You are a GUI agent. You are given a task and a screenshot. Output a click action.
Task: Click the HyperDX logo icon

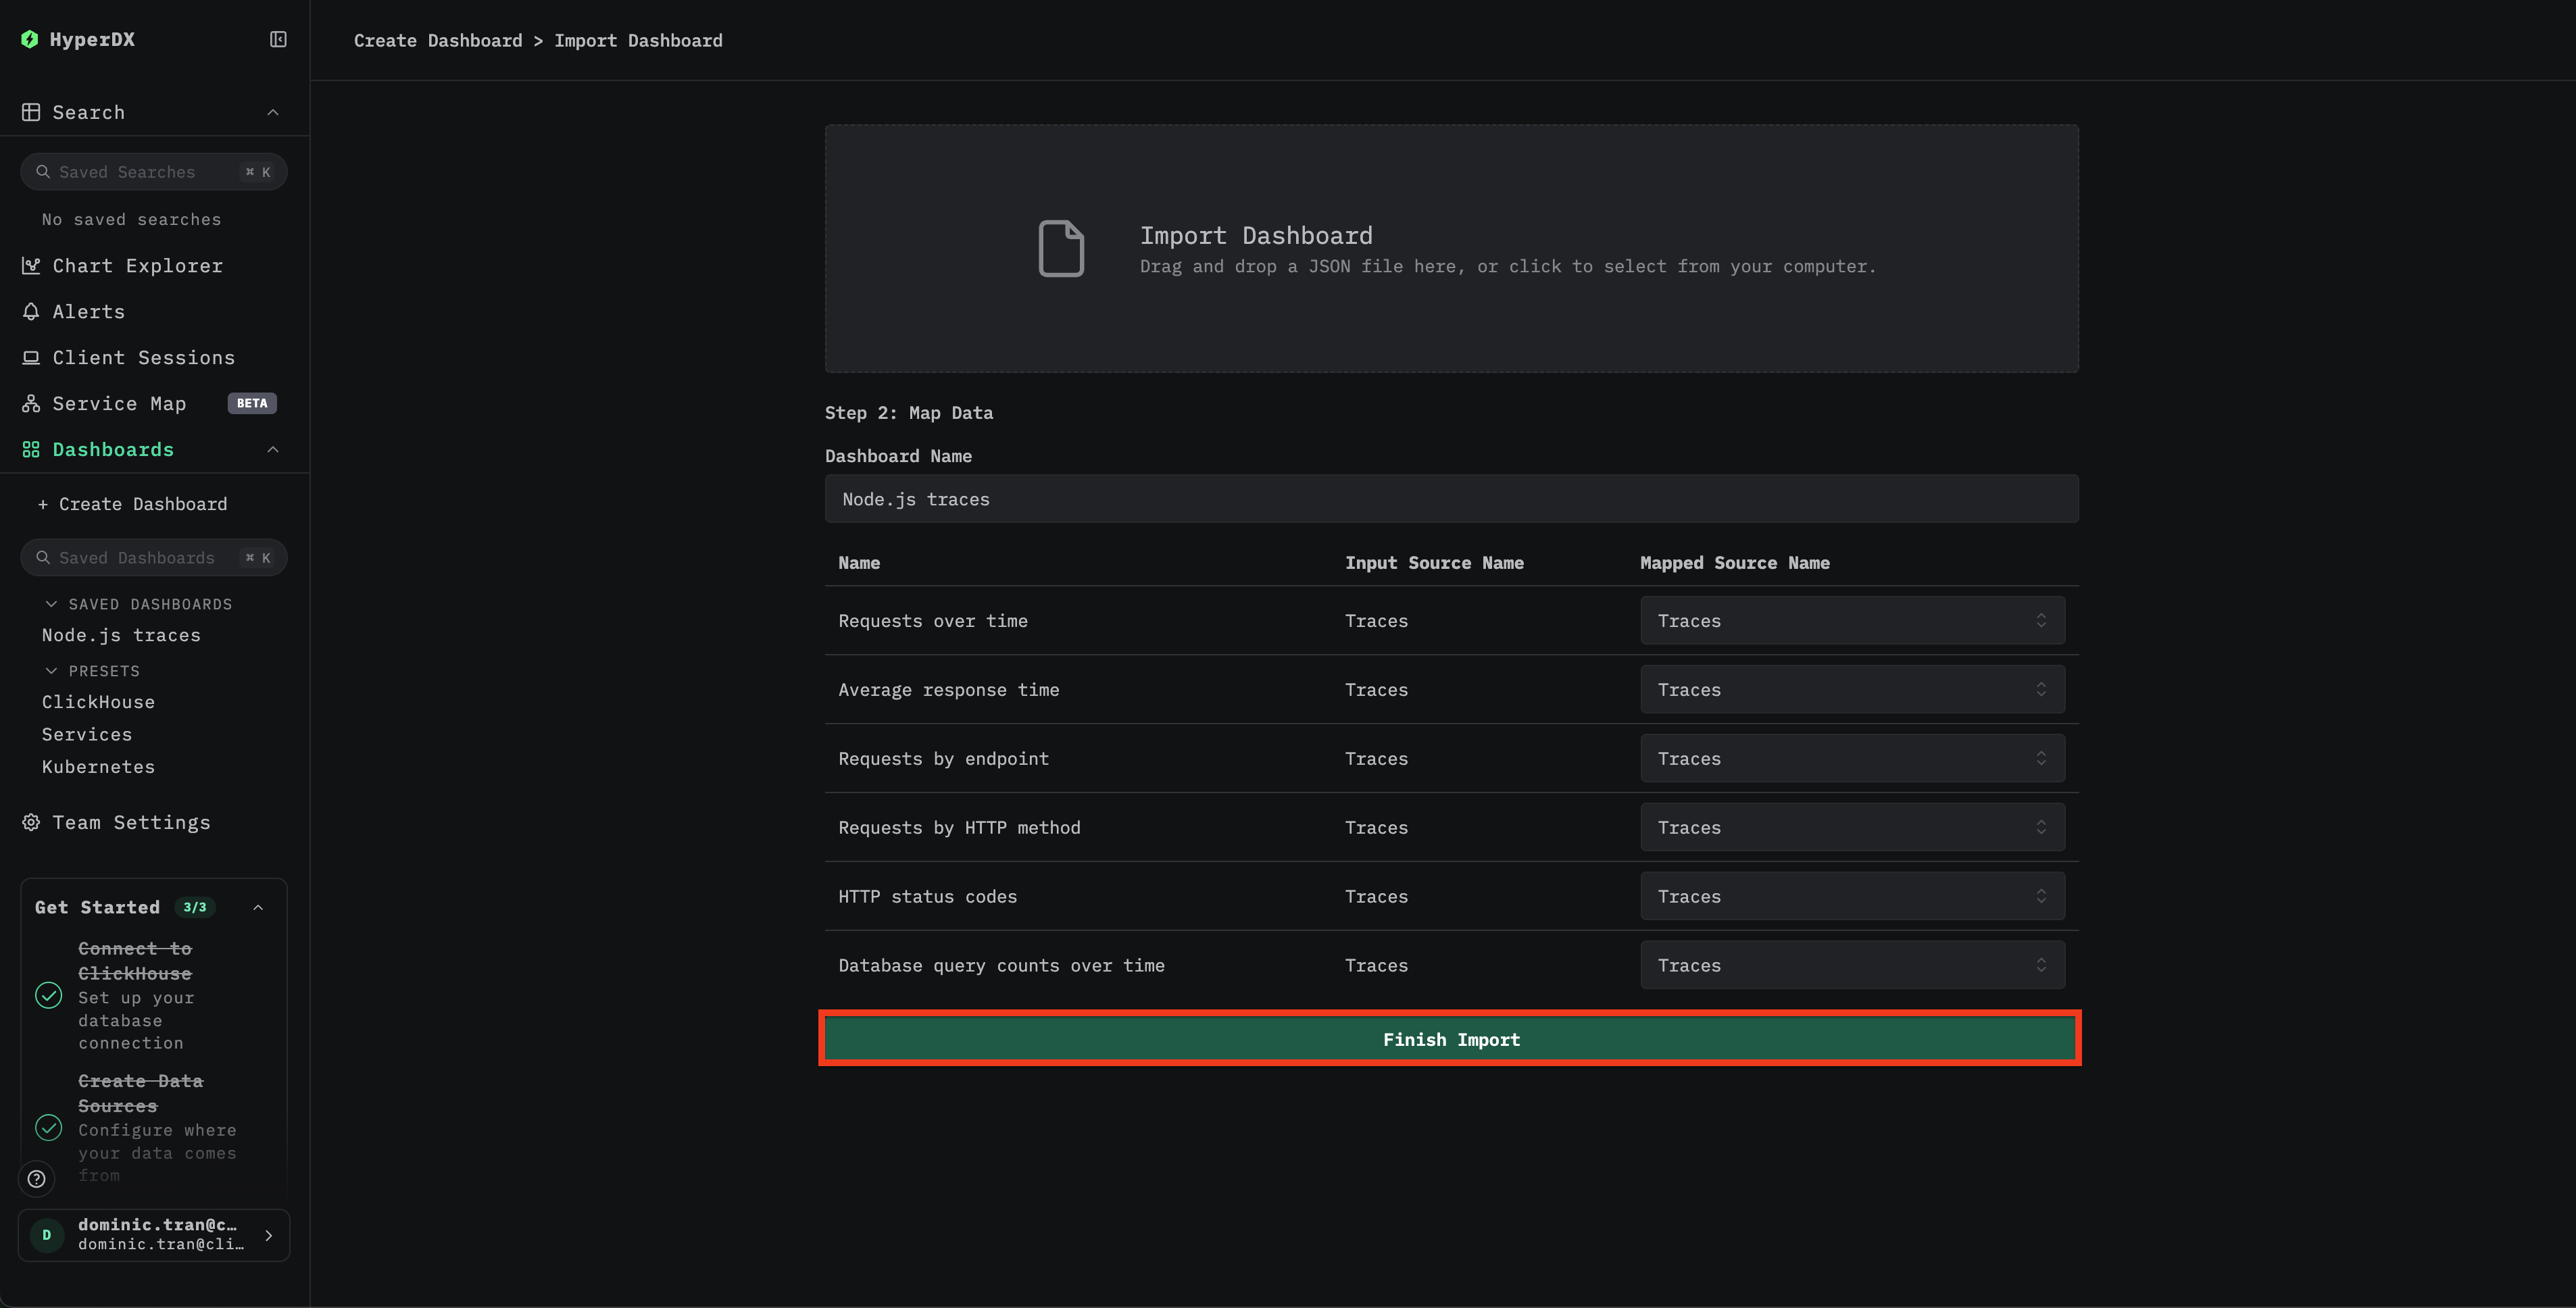(30, 40)
